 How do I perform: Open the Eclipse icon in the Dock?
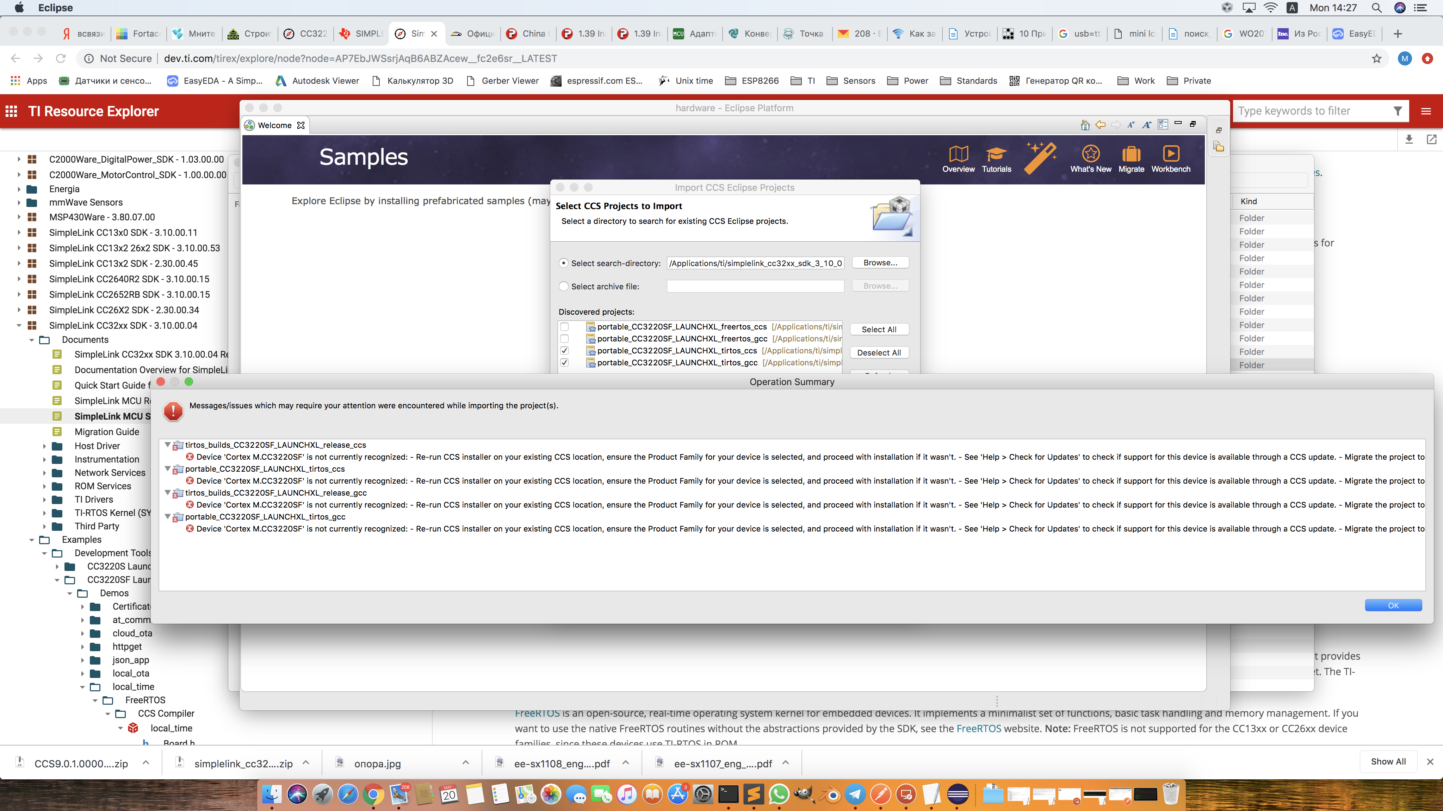click(x=958, y=794)
